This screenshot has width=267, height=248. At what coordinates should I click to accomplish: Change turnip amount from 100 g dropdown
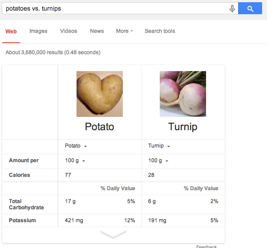[158, 160]
